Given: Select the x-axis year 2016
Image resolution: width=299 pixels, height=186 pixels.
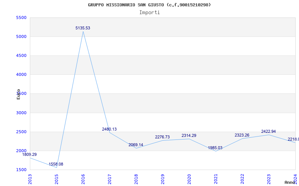Looking at the screenshot, I should (x=83, y=179).
